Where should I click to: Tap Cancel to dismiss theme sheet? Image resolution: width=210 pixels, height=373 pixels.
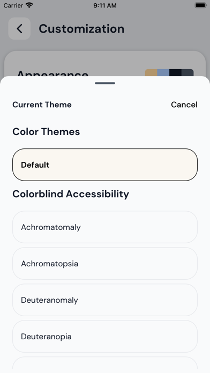(184, 105)
